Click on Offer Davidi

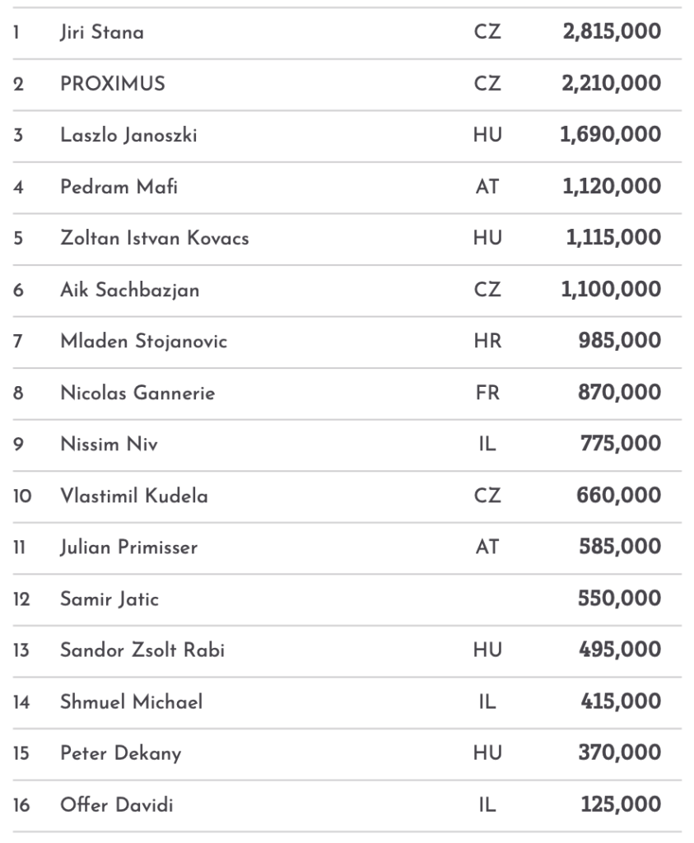pyautogui.click(x=117, y=804)
